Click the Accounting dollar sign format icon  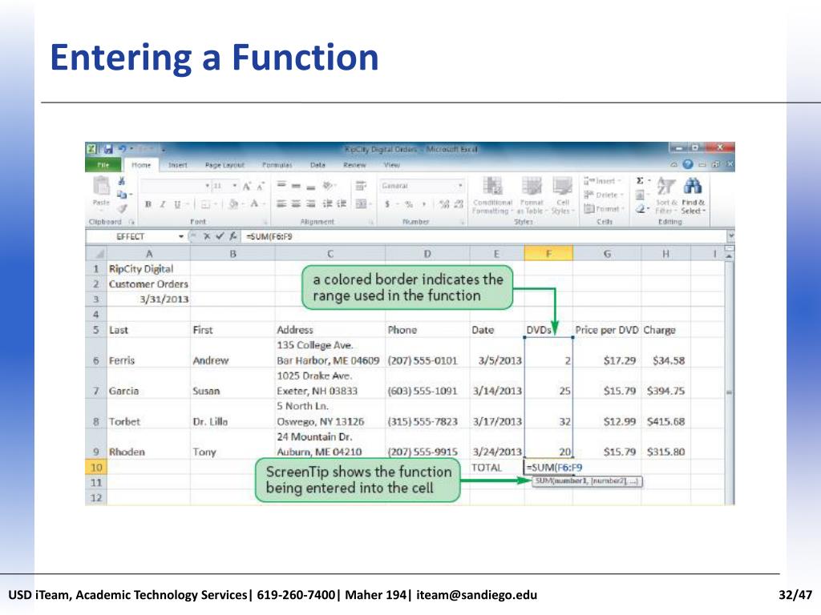coord(387,204)
